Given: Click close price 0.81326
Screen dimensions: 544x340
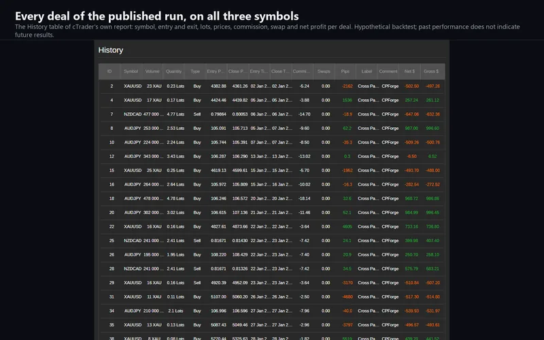Looking at the screenshot, I should click(240, 269).
